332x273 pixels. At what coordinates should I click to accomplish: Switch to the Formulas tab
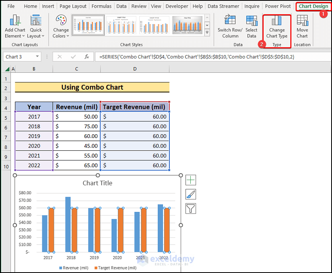[101, 6]
